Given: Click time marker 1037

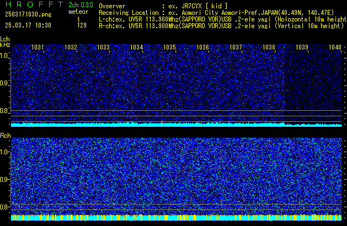Looking at the screenshot, I should pyautogui.click(x=236, y=47).
